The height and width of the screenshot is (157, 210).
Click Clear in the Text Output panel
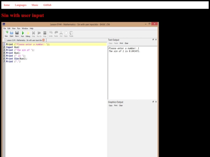(126, 43)
